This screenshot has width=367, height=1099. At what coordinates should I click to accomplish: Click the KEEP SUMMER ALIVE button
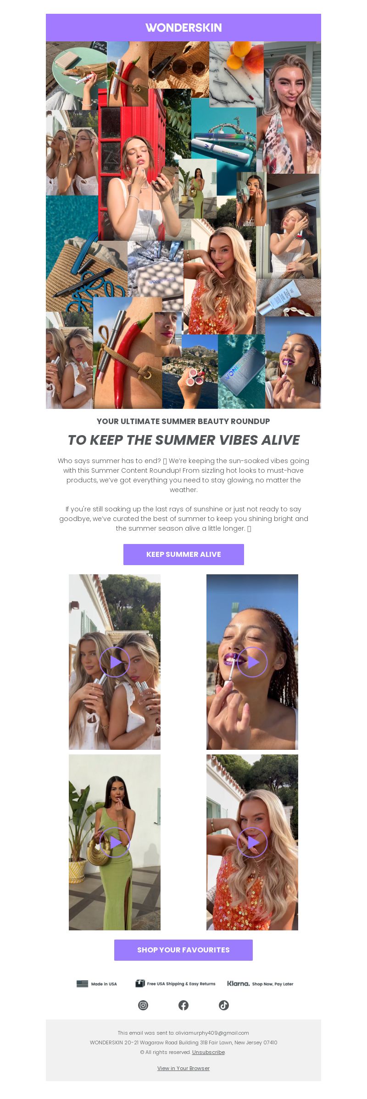coord(183,555)
